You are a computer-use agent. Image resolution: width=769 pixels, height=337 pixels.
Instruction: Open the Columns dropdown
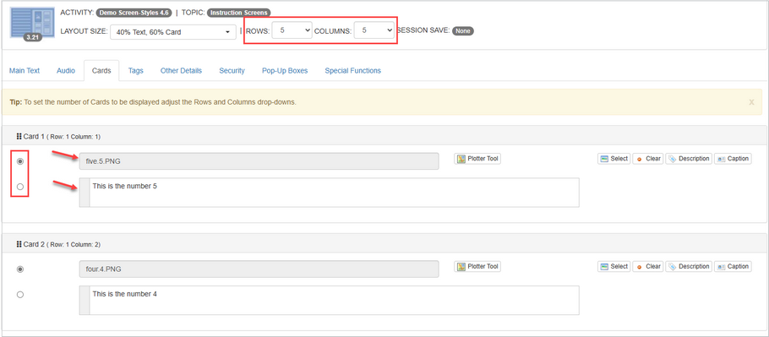tap(374, 30)
